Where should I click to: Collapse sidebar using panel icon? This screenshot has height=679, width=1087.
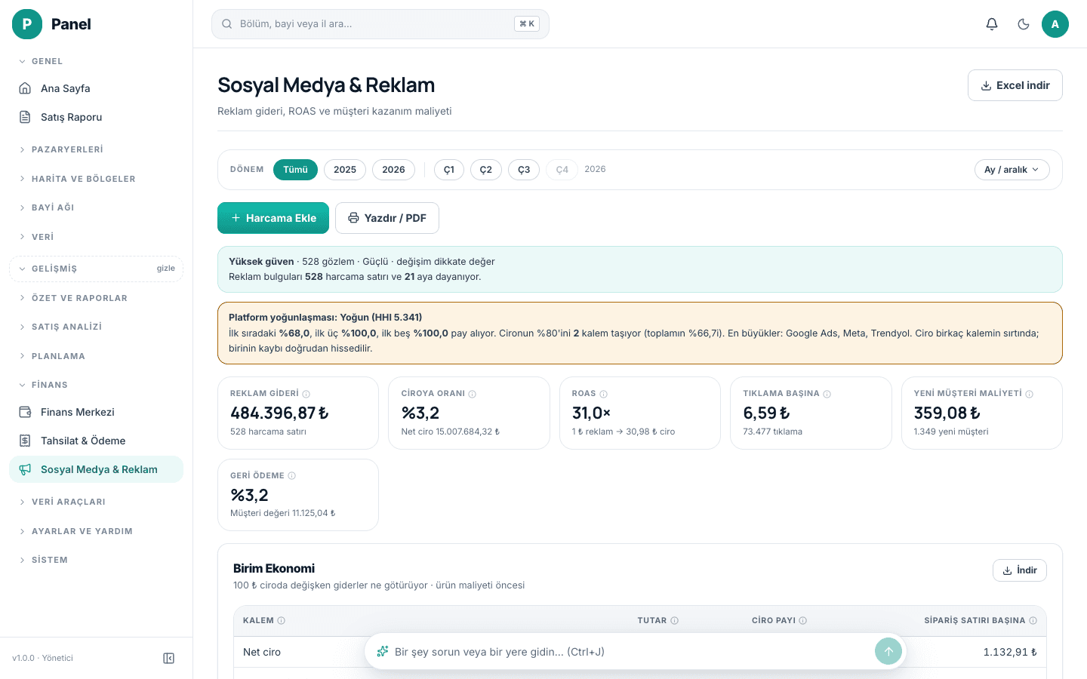(x=169, y=658)
